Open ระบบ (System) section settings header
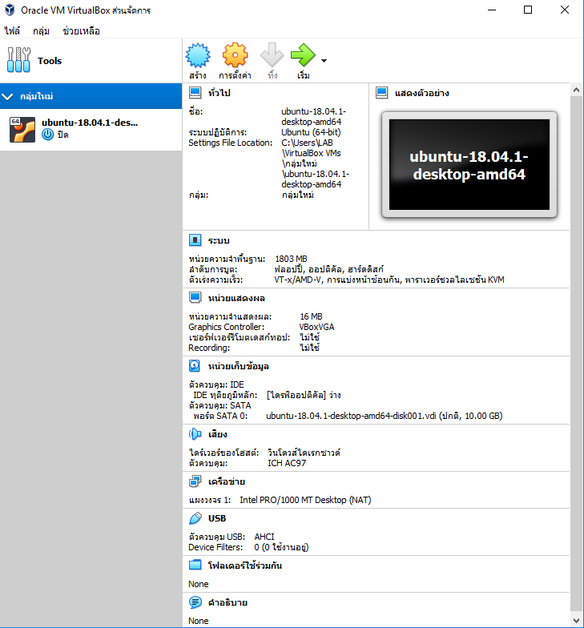The width and height of the screenshot is (584, 628). 219,240
